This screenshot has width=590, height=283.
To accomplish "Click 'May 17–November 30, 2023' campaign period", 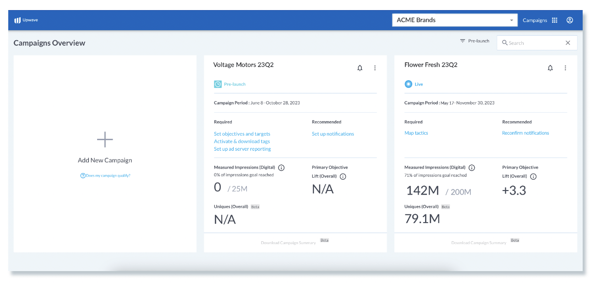I will [x=468, y=103].
